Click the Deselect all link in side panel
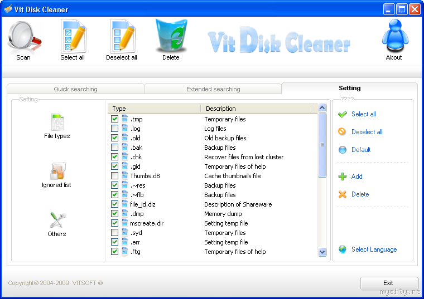This screenshot has height=299, width=424. [367, 132]
